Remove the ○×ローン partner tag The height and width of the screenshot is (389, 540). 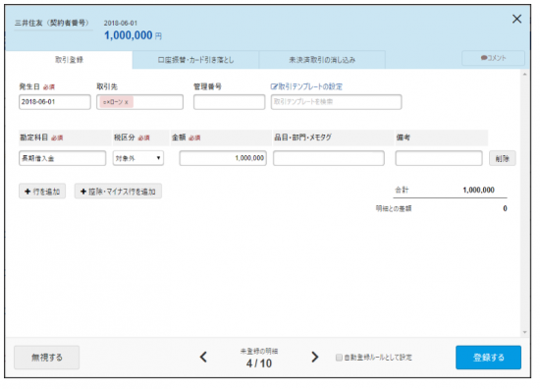(x=127, y=102)
